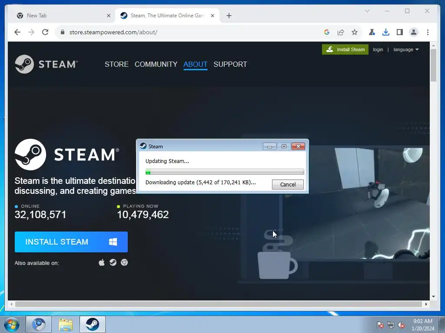
Task: Open Windows Start menu orb
Action: coord(12,324)
